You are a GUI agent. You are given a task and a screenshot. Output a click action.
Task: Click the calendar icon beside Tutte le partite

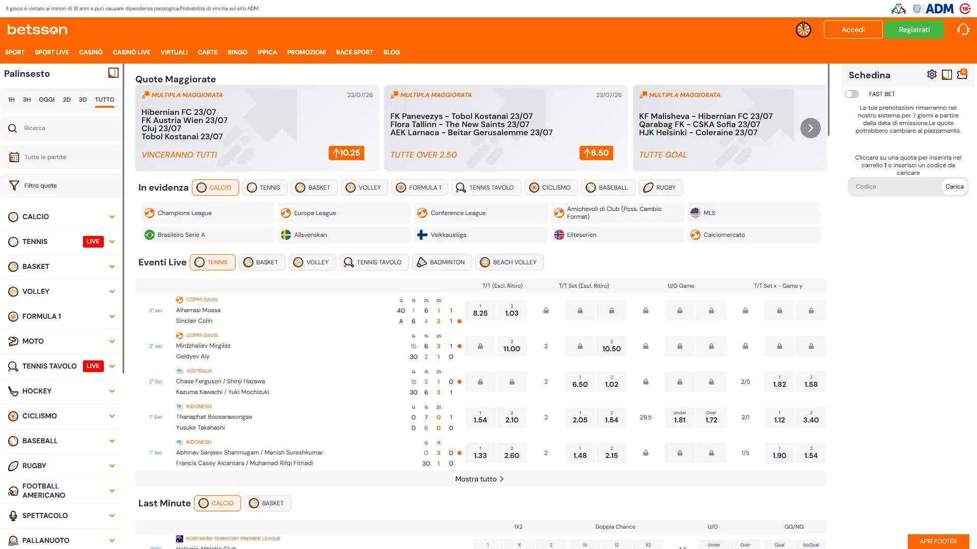pos(14,158)
